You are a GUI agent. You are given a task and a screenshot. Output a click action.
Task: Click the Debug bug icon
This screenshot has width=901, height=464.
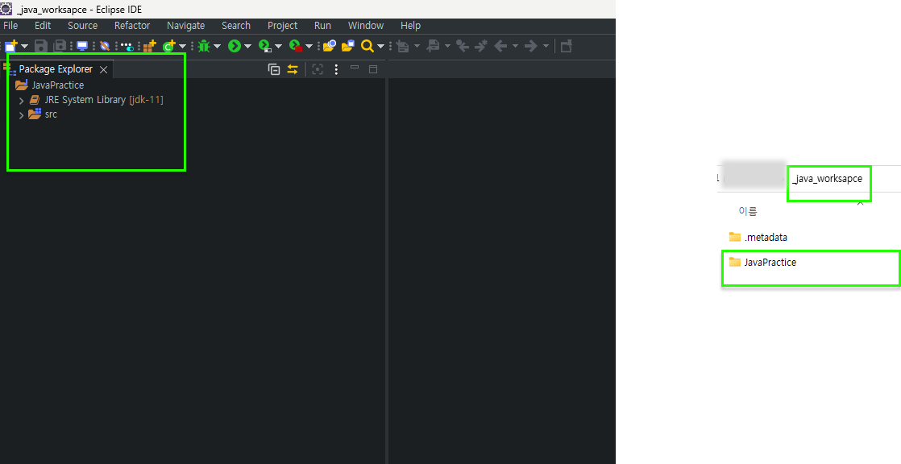coord(203,46)
